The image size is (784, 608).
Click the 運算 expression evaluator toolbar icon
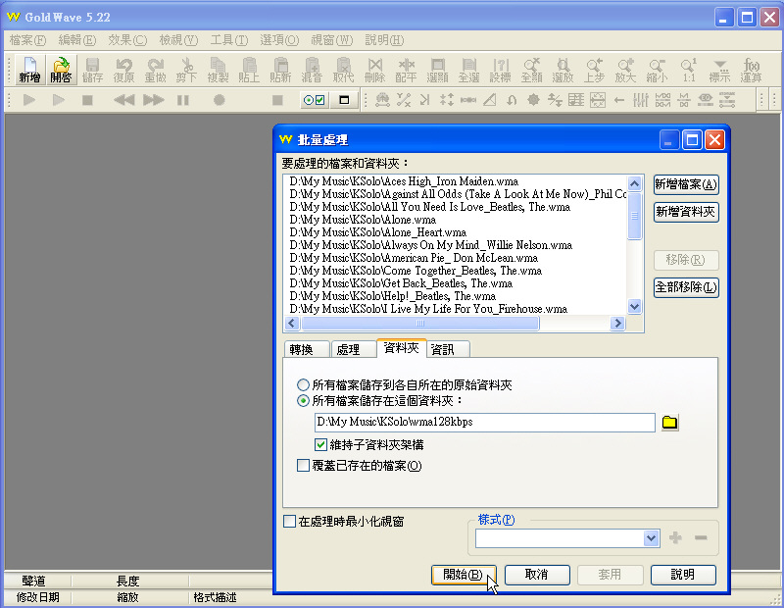[752, 69]
